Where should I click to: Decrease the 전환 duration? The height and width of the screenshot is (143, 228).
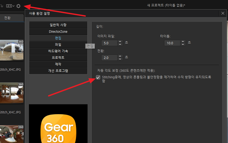click(120, 59)
